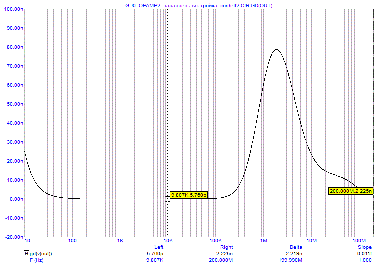Click the 0.00n y-axis label

click(16, 199)
